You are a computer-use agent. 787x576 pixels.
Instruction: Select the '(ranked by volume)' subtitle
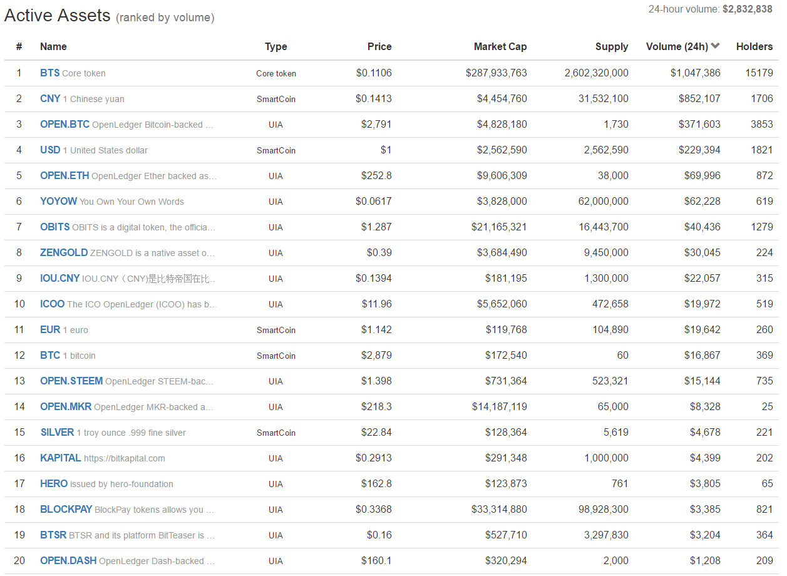coord(165,18)
